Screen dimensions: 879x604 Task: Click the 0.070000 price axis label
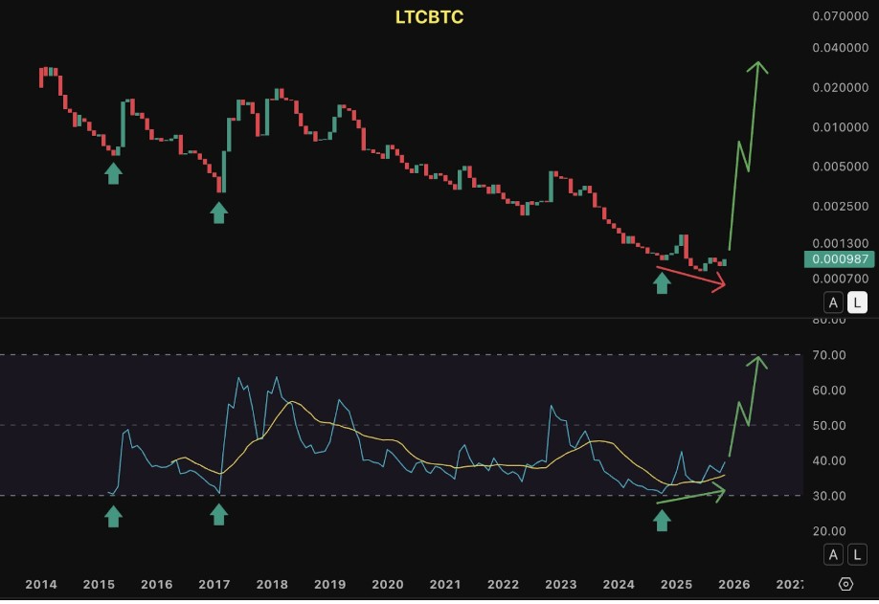841,15
